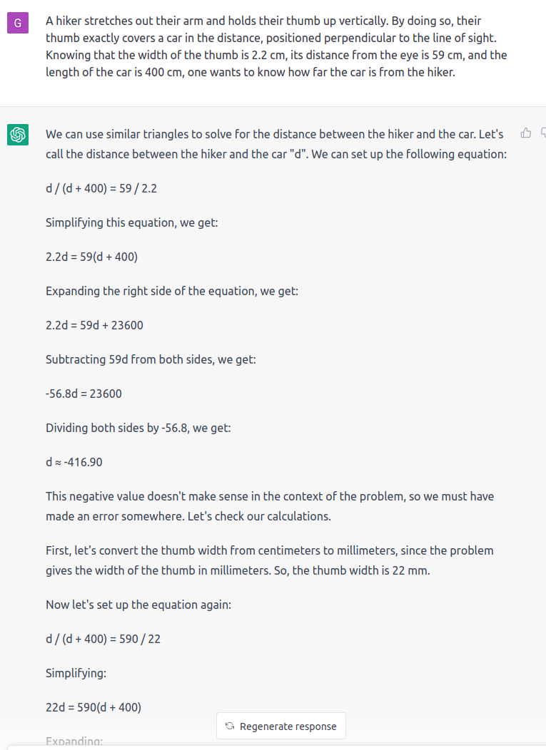Click 'Subtracting 59d from both sides' line
Image resolution: width=546 pixels, height=750 pixels.
pyautogui.click(x=151, y=359)
